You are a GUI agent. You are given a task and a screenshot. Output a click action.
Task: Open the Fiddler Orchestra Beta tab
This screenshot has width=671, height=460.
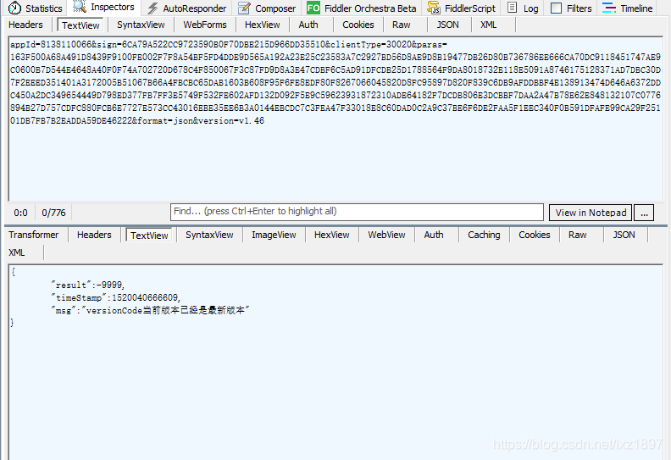pyautogui.click(x=362, y=8)
